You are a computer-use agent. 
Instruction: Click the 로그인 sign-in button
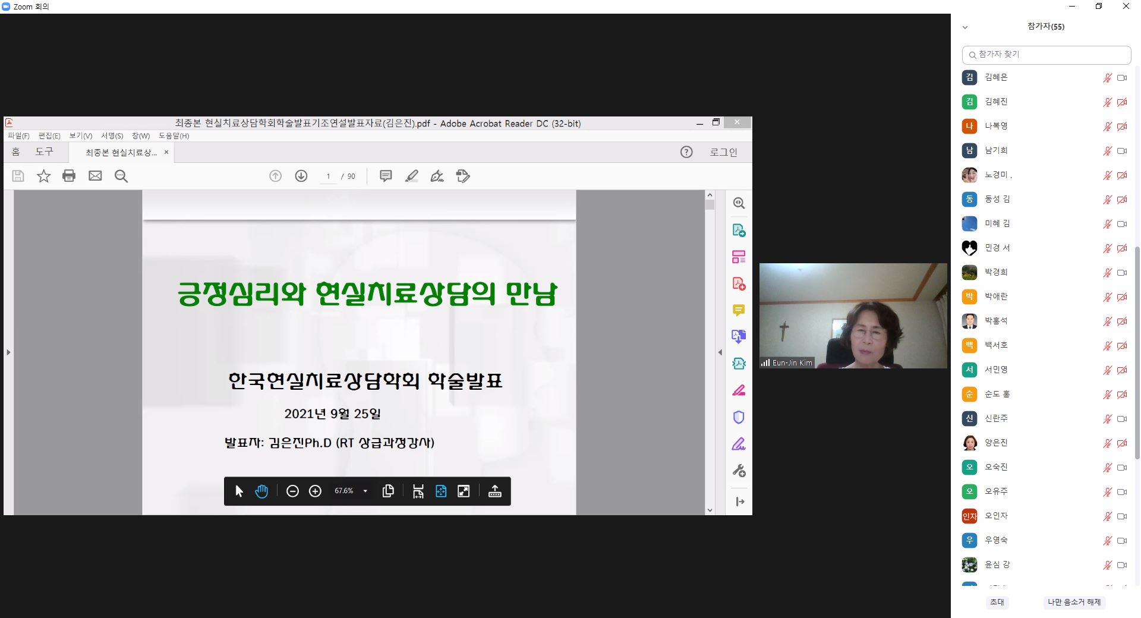(x=723, y=152)
